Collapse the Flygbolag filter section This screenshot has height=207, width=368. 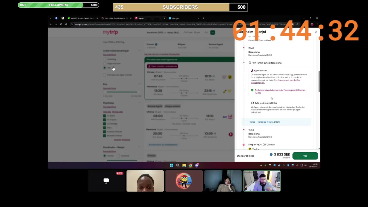click(139, 103)
